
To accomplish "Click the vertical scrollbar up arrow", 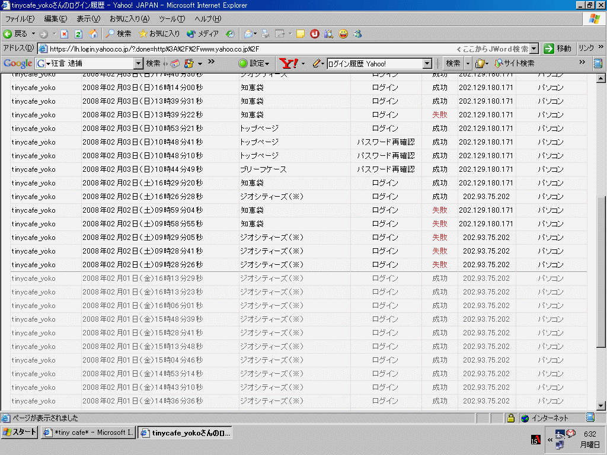I will pyautogui.click(x=601, y=79).
